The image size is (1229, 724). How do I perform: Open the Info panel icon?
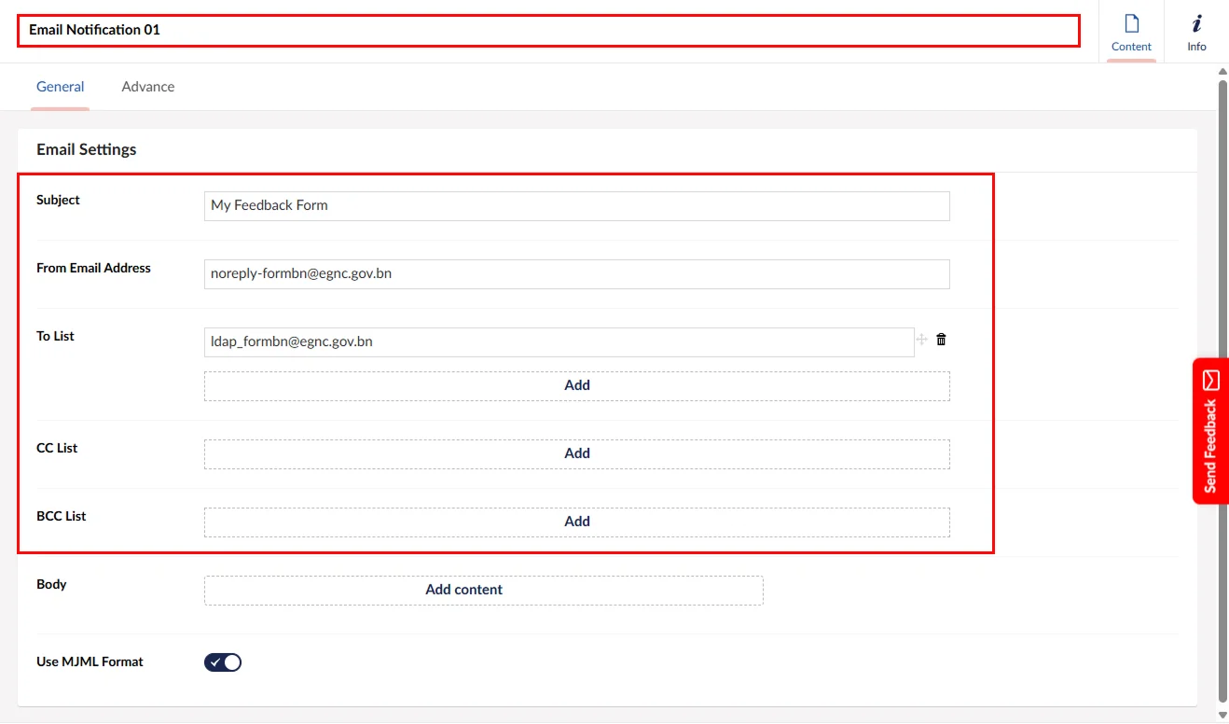coord(1196,32)
